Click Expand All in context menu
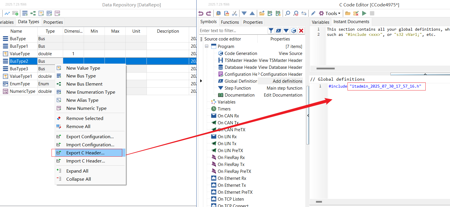 [x=90, y=171]
